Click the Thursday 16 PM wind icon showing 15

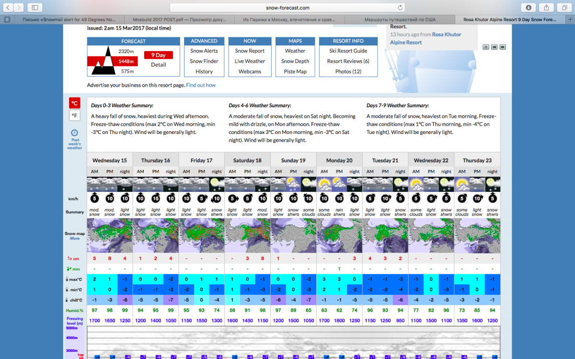tap(156, 198)
